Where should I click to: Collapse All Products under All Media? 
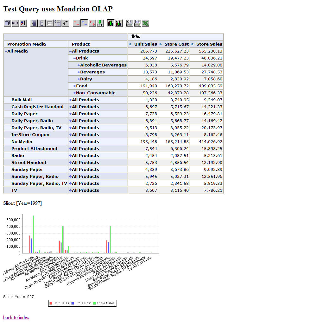click(x=71, y=51)
